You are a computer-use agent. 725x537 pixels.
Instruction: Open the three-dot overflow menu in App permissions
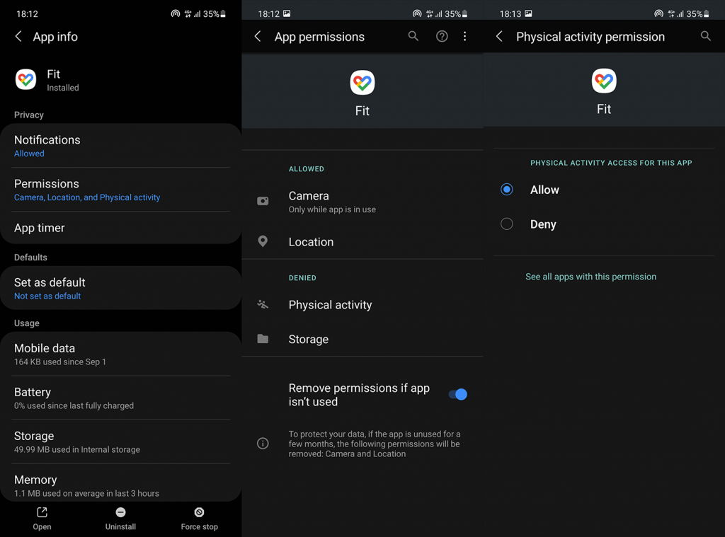coord(464,36)
